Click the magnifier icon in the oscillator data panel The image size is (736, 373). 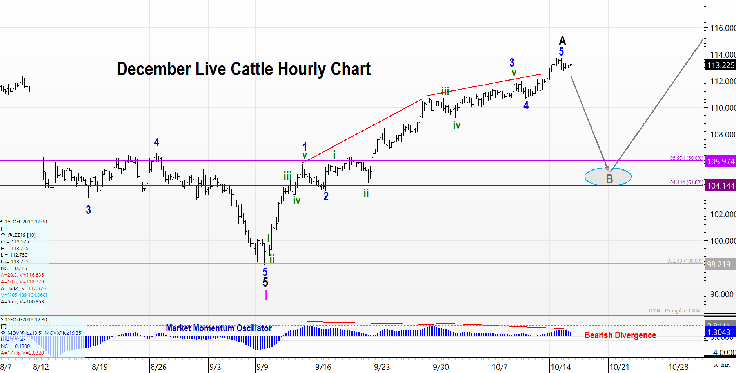(2, 319)
